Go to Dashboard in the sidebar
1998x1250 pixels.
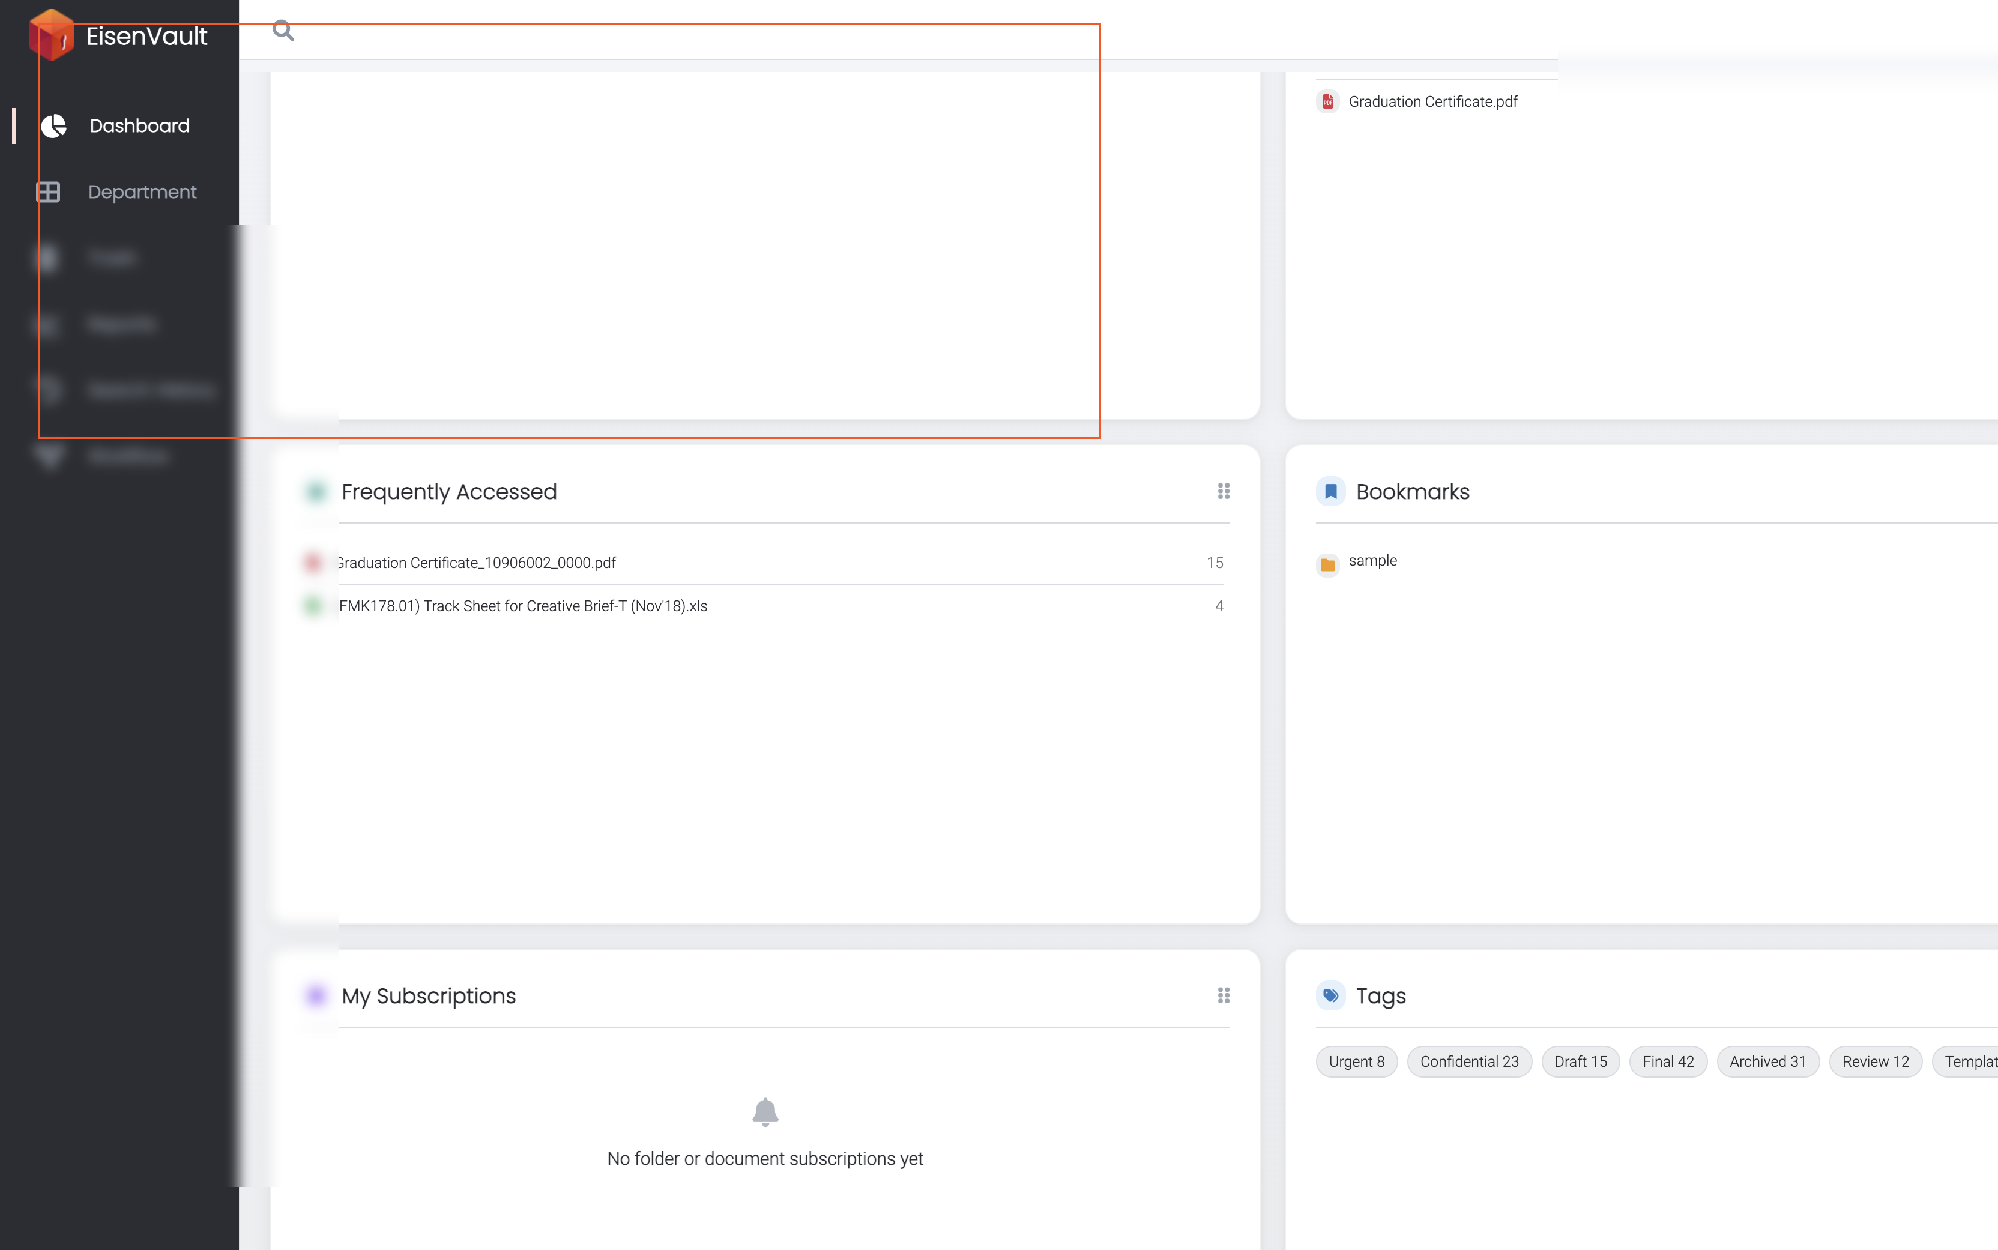pyautogui.click(x=140, y=125)
